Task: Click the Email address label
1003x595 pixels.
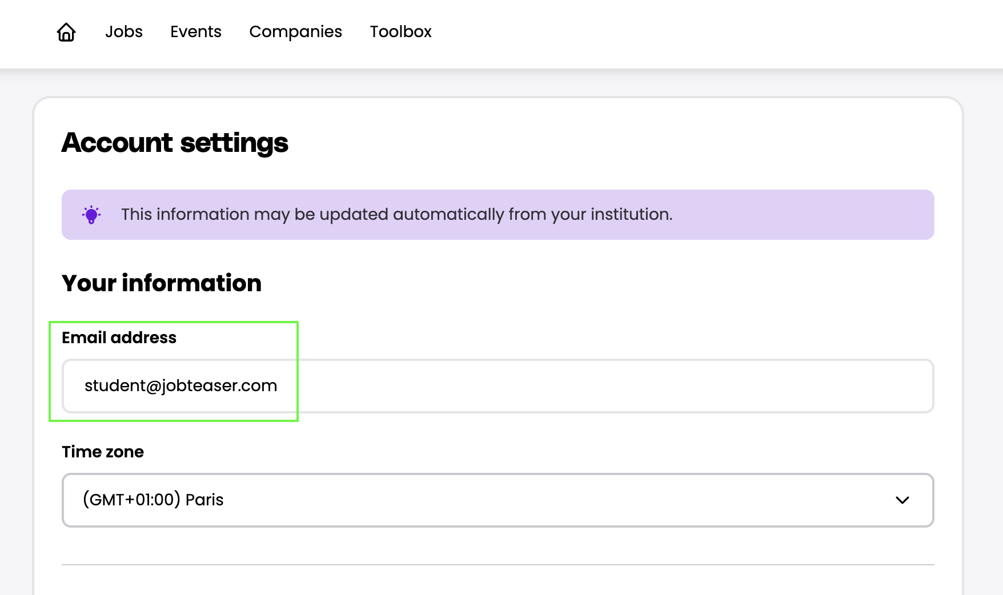Action: tap(119, 337)
